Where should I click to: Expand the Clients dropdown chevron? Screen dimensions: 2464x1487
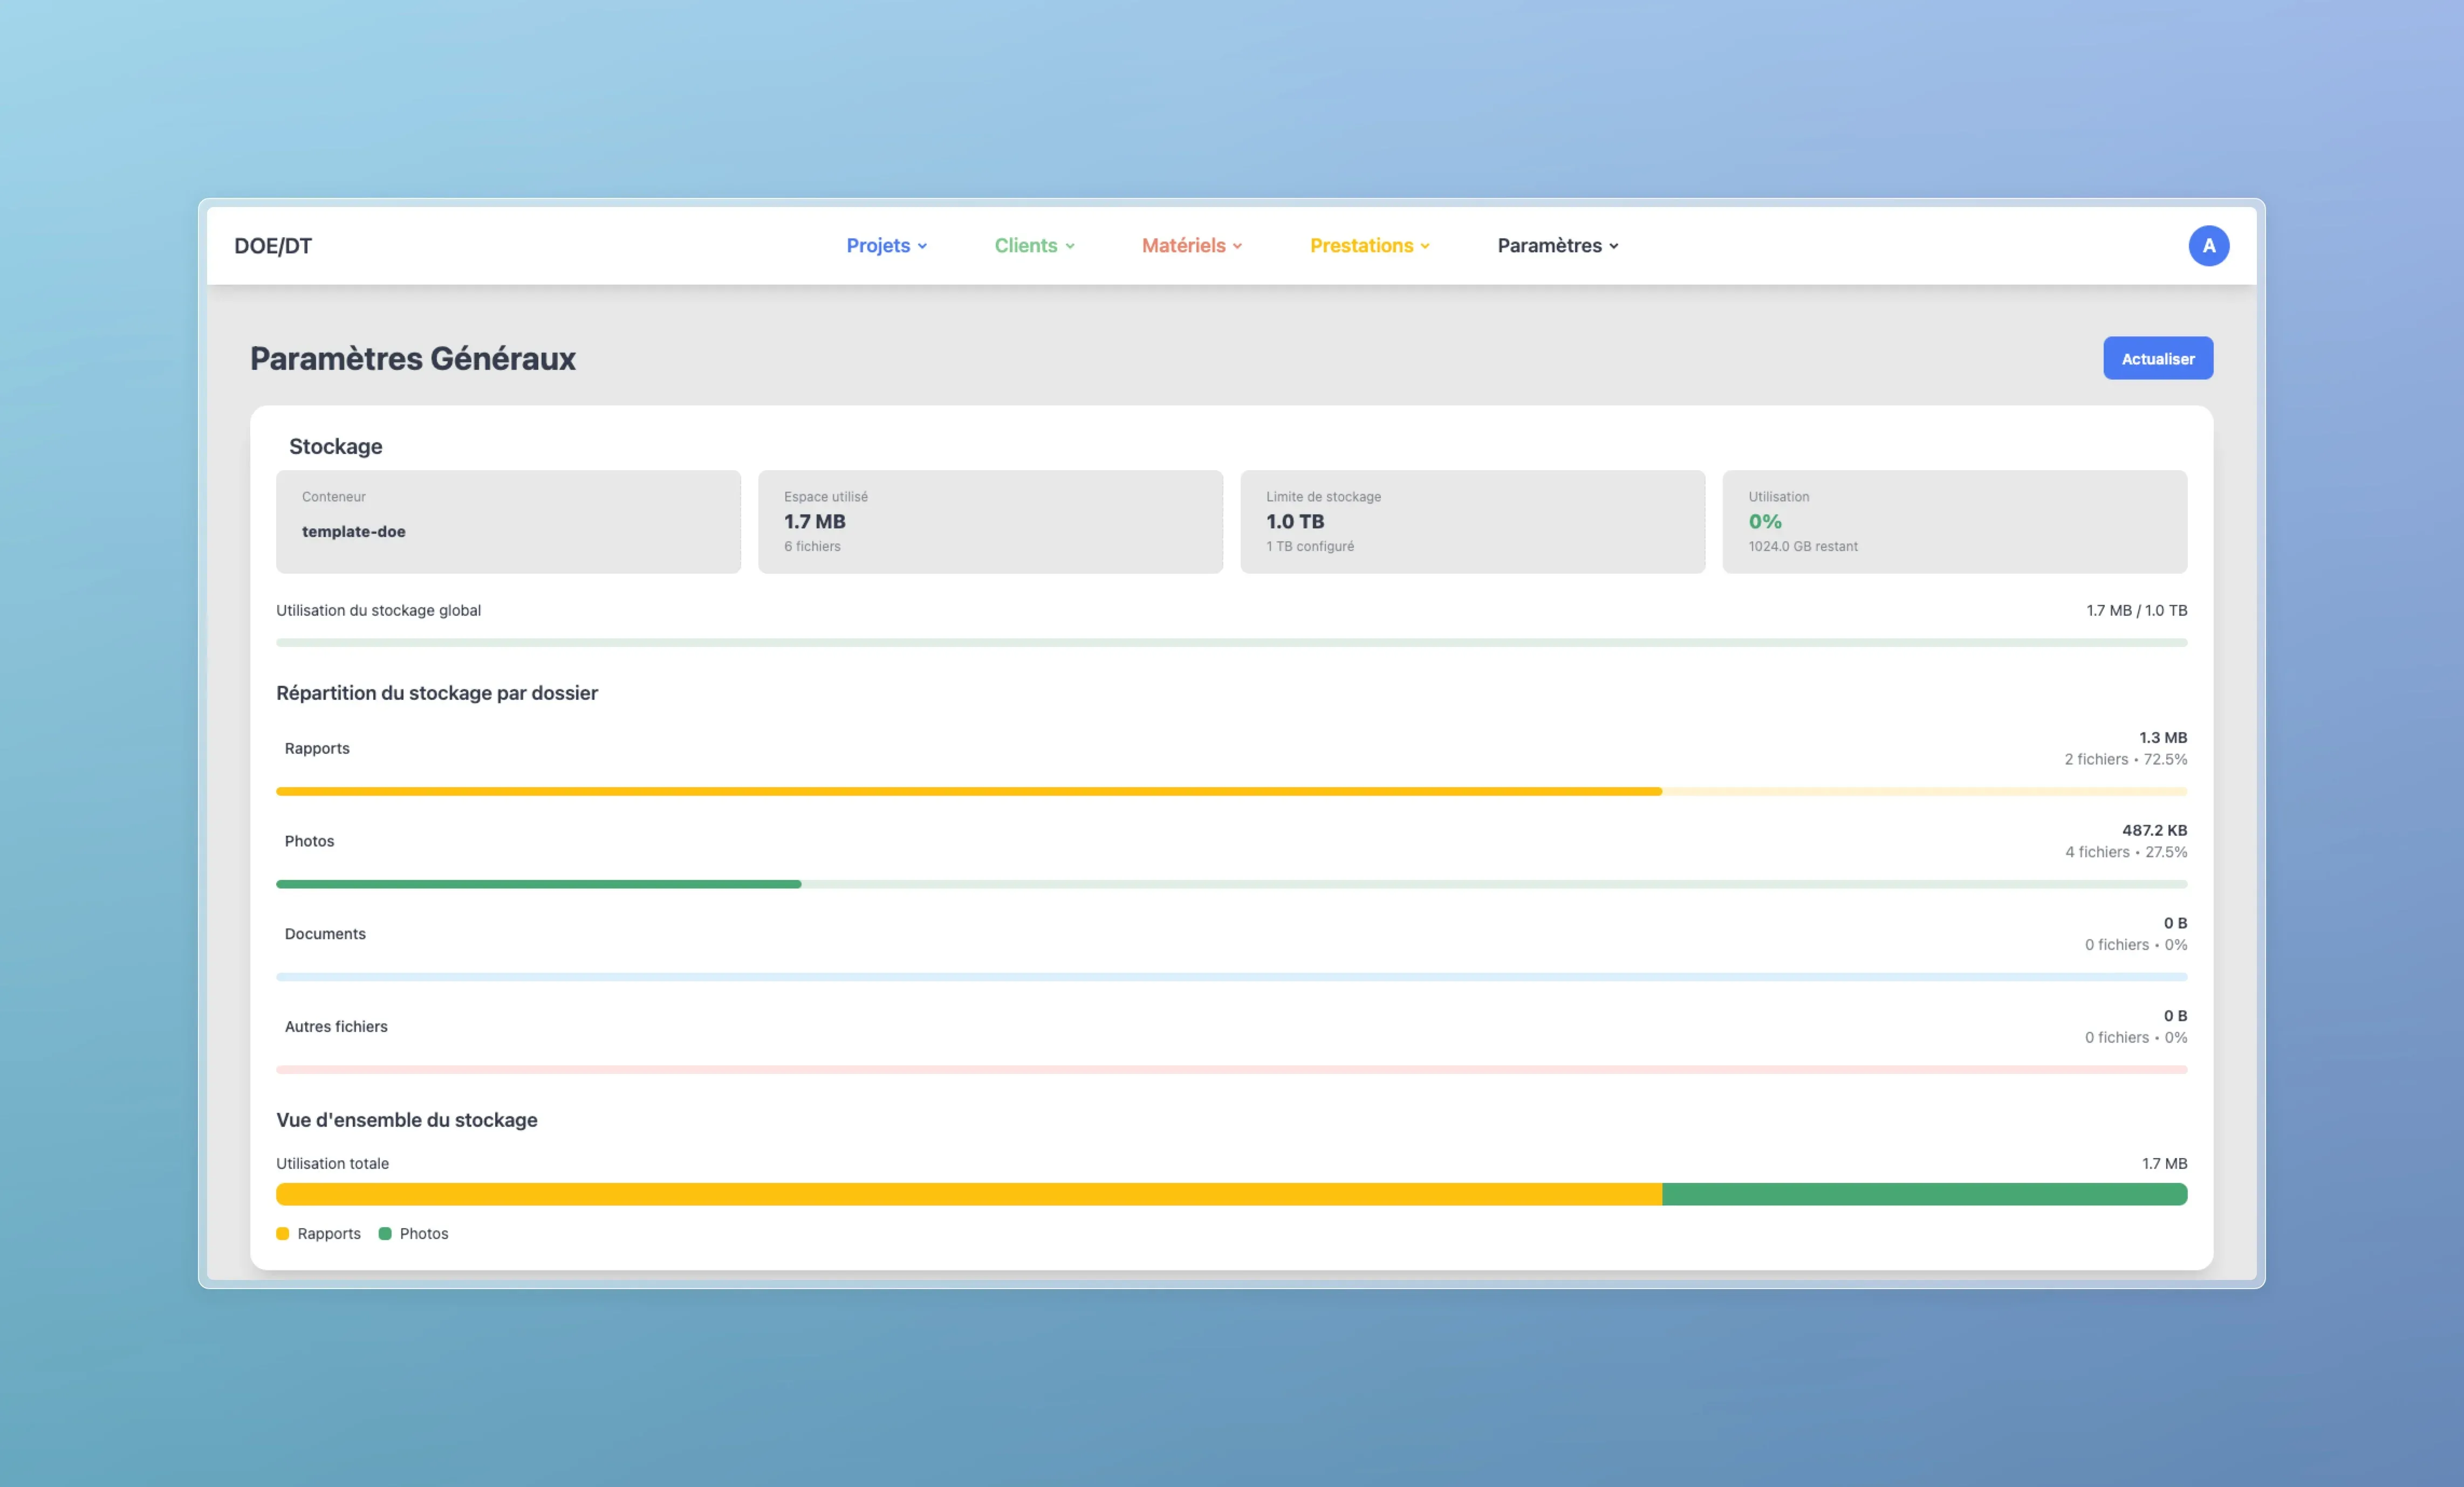pyautogui.click(x=1070, y=247)
